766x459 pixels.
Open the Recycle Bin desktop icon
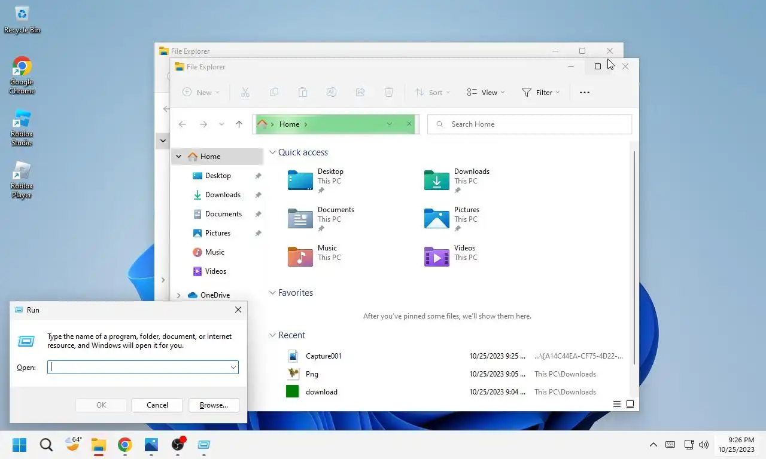[22, 19]
